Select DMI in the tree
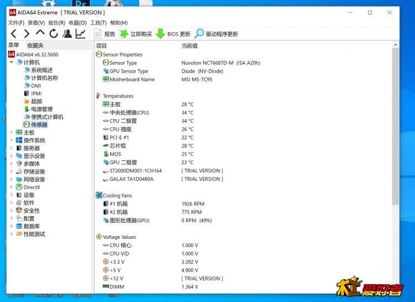Viewport: 415px width, 302px height. (x=33, y=86)
